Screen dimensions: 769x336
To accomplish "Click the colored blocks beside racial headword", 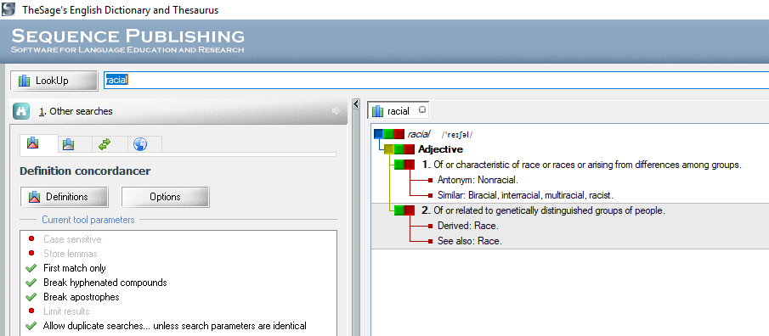I will [x=389, y=134].
